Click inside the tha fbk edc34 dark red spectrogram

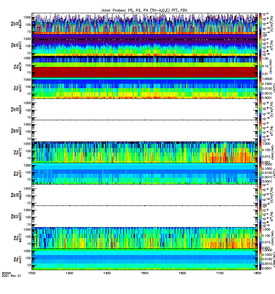pyautogui.click(x=144, y=72)
